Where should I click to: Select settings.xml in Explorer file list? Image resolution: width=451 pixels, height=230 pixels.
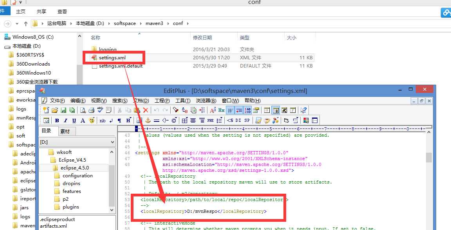[112, 58]
